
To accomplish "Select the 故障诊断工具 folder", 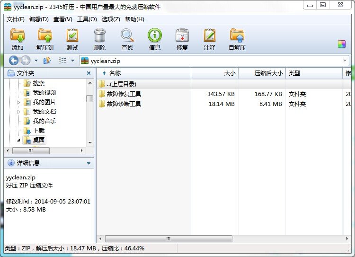I will pyautogui.click(x=124, y=104).
